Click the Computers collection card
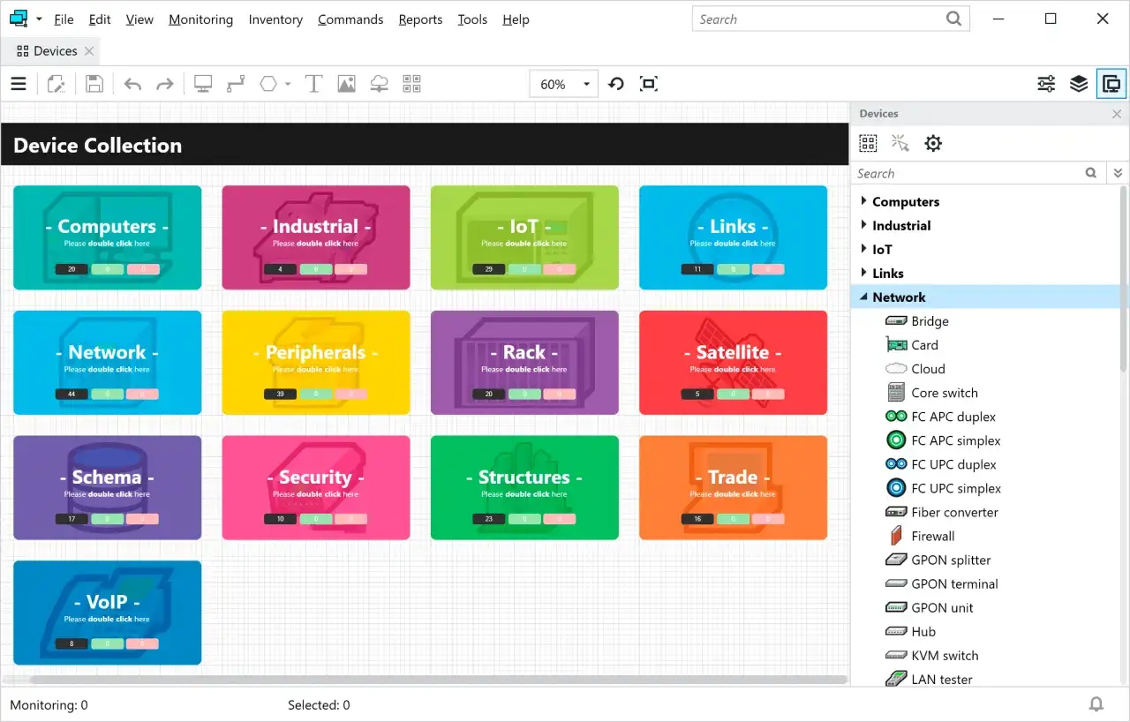1130x722 pixels. [x=107, y=237]
